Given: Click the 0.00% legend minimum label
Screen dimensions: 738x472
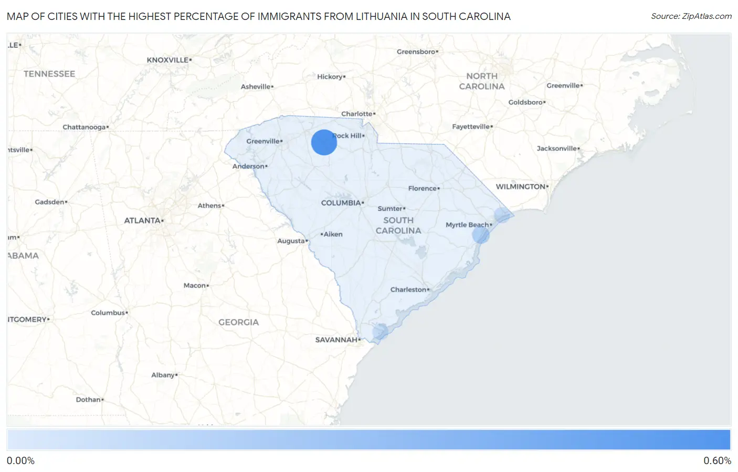Looking at the screenshot, I should [20, 461].
